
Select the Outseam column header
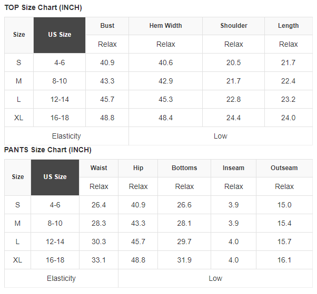284,168
